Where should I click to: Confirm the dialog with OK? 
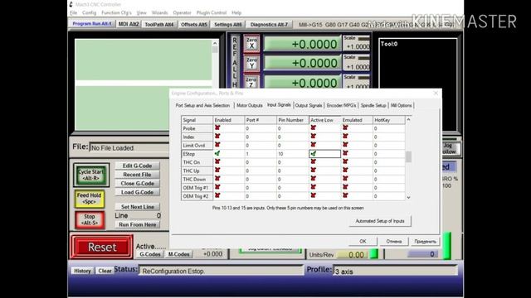coord(363,241)
